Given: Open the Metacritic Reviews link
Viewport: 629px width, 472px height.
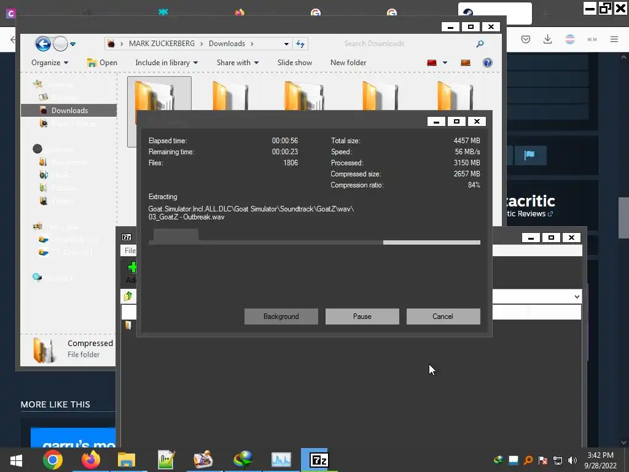Looking at the screenshot, I should 530,214.
